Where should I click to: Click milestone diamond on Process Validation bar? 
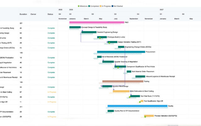145,117
